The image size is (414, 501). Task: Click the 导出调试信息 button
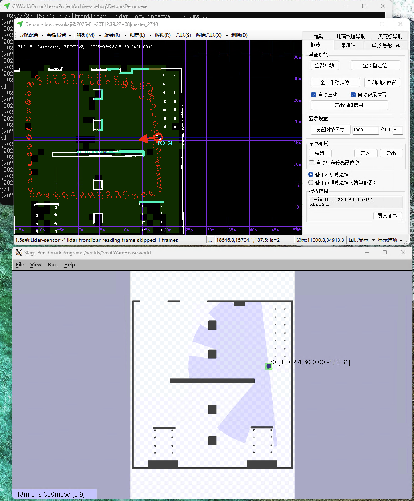[x=349, y=105]
